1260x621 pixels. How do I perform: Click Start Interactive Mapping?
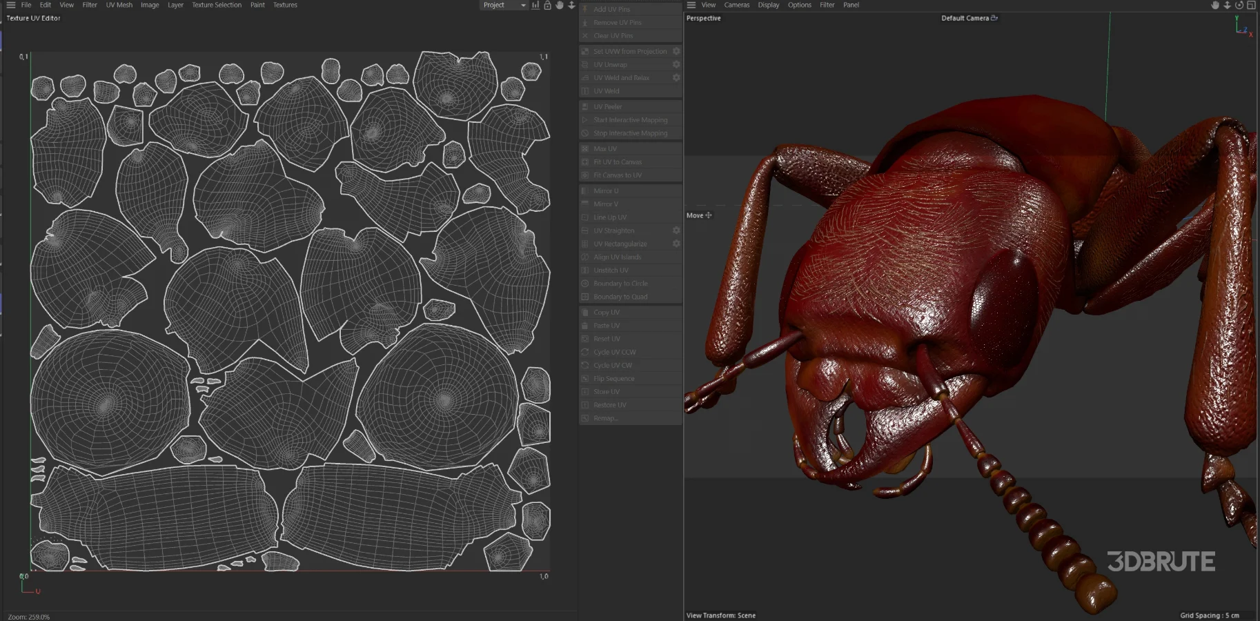[x=631, y=119]
